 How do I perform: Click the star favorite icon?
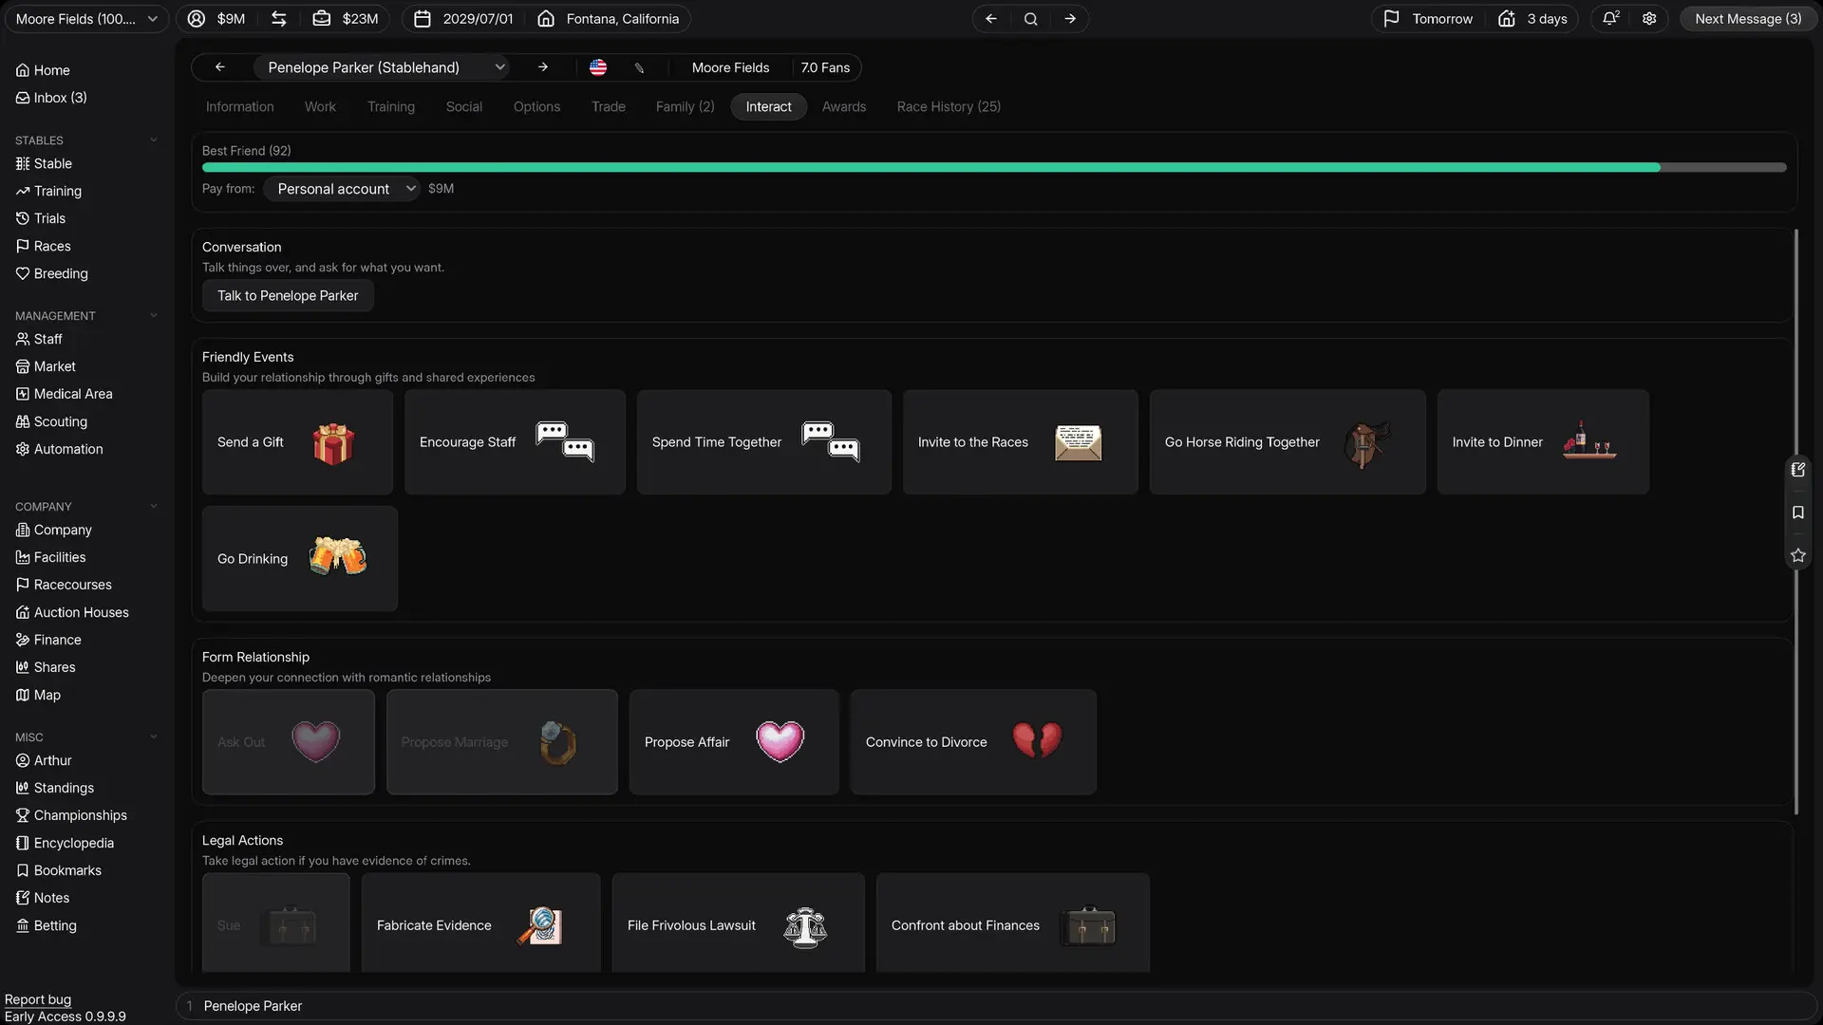(1797, 555)
